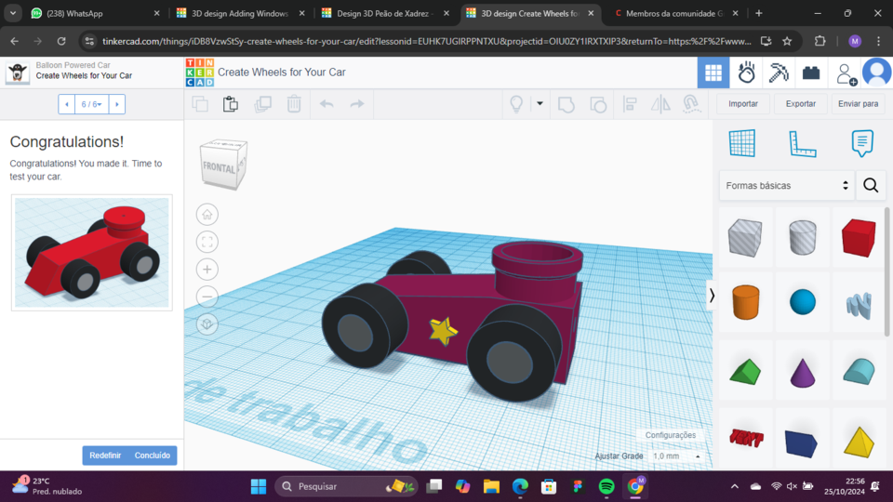Screen dimensions: 893x502
Task: Click the Mirror tool icon
Action: click(x=660, y=104)
